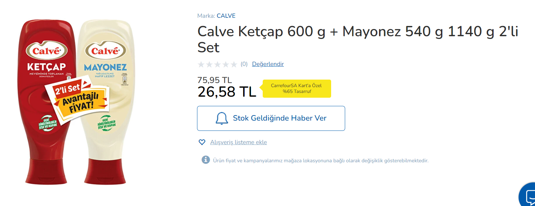The height and width of the screenshot is (206, 535).
Task: Click the Alışveriş listeme ekle link
Action: [238, 142]
